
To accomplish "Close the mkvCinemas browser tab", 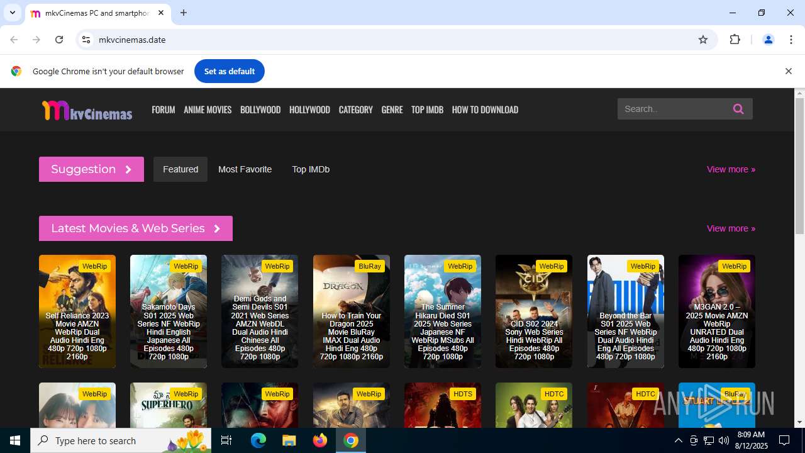I will click(161, 13).
